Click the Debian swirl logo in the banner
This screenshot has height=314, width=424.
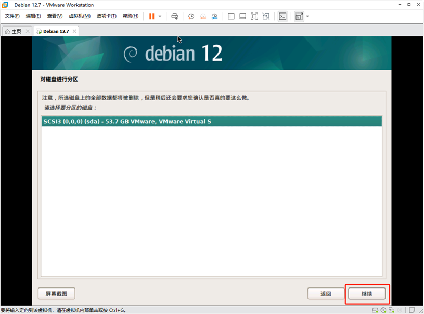click(x=131, y=54)
